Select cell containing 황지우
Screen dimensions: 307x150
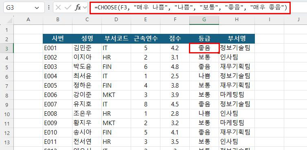(x=87, y=123)
